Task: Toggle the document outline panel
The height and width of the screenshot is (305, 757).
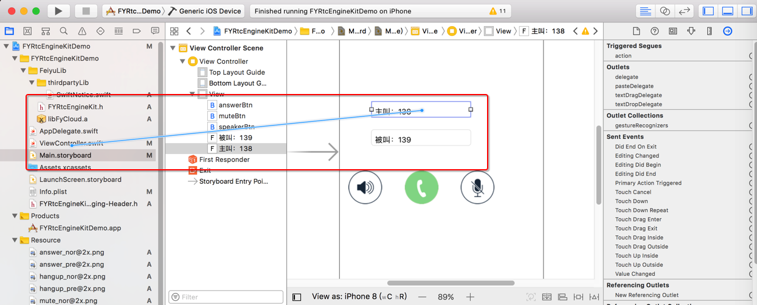Action: coord(297,297)
